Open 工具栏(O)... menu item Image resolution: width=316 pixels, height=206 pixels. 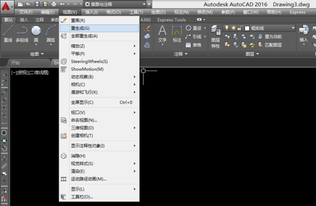(99, 197)
